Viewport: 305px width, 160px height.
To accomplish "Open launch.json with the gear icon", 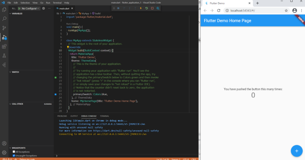I will 43,8.
